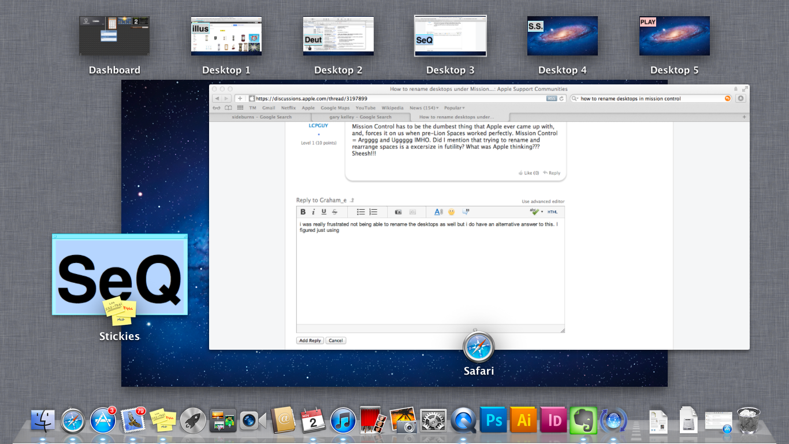
Task: Open the emoticon smiley picker
Action: tap(452, 212)
